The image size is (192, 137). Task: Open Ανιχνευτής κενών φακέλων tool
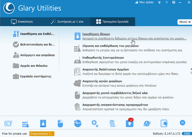(102, 81)
